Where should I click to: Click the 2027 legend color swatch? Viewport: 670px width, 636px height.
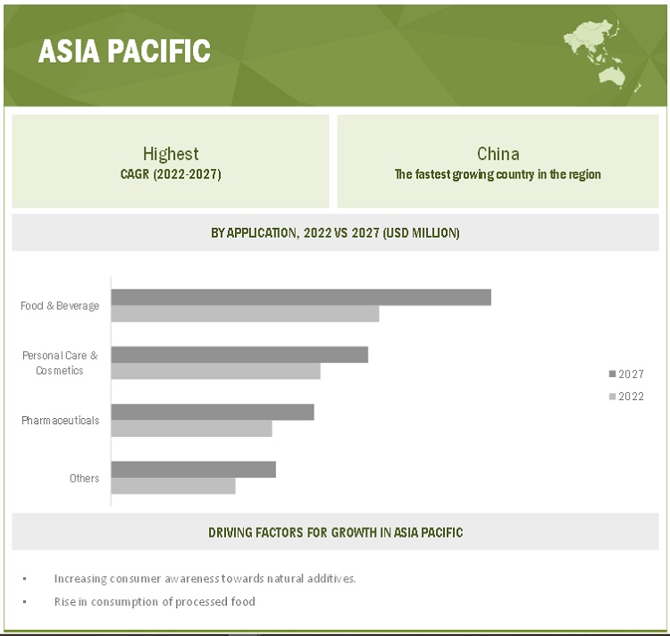[612, 374]
